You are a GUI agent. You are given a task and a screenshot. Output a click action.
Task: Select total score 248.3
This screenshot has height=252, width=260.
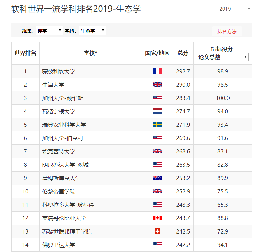coord(183,205)
